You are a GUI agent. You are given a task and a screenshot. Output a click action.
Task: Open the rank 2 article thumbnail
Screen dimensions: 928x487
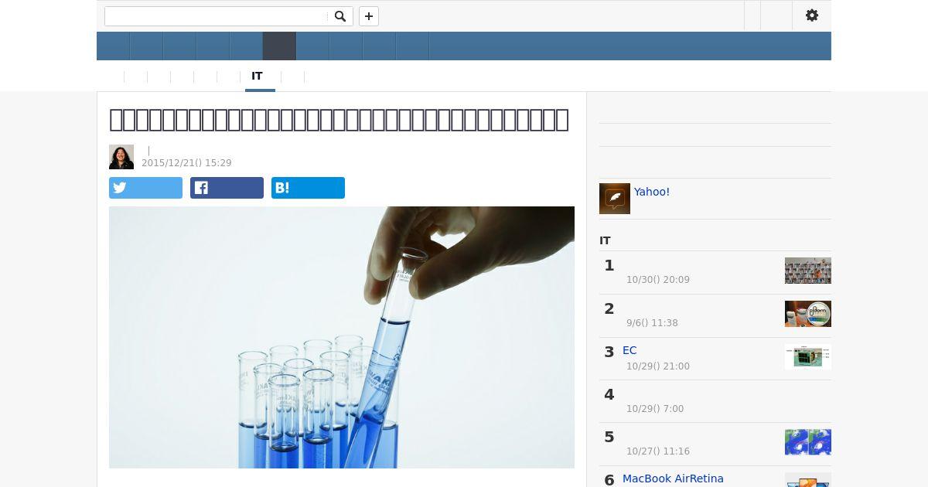(808, 314)
